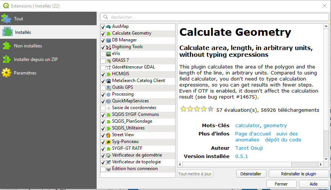The image size is (331, 190).
Task: Enable the Édition hors connexion checkbox
Action: pos(103,169)
